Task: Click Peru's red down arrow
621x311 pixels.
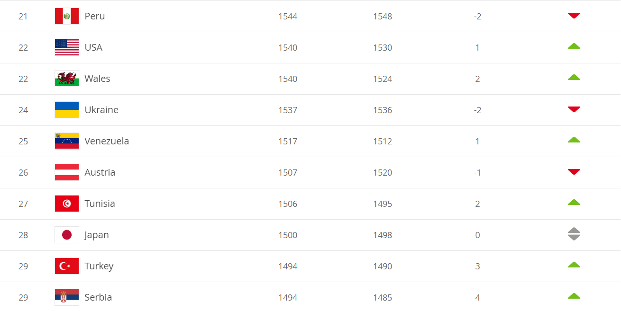Action: 574,16
